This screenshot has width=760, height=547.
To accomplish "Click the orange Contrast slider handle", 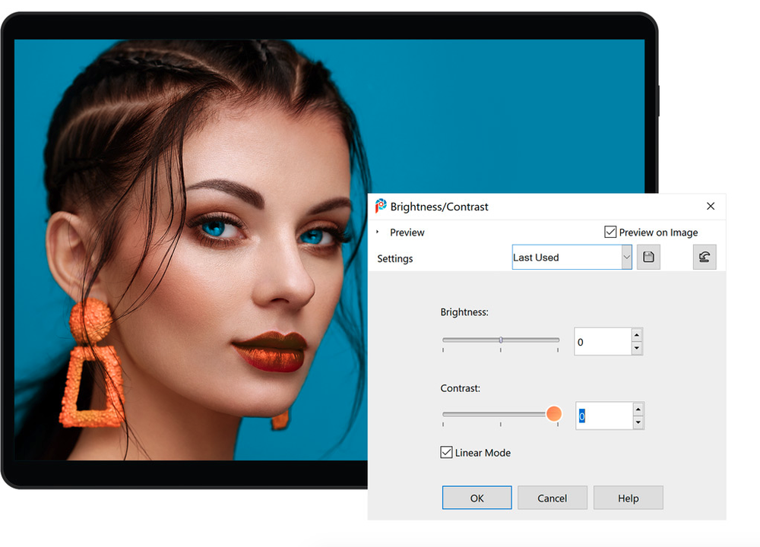I will (554, 414).
